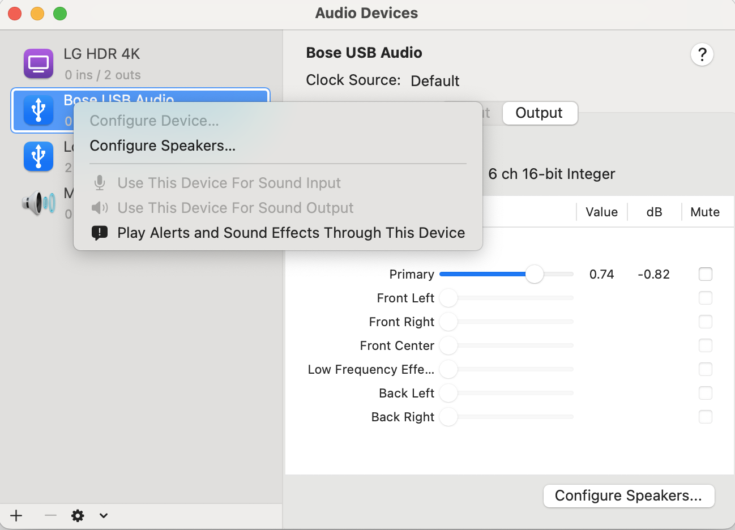Toggle mute on the Back Right channel
The image size is (735, 530).
706,417
